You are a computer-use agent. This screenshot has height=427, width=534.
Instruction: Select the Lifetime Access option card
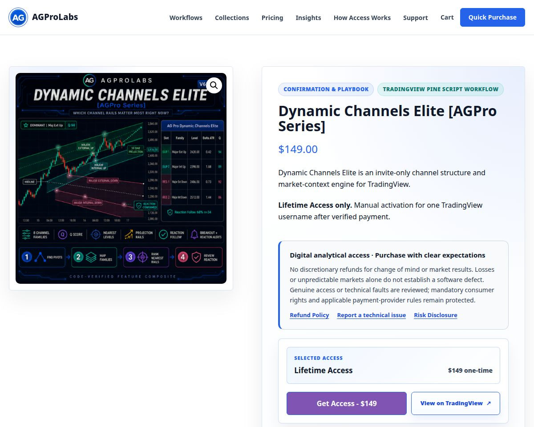393,365
